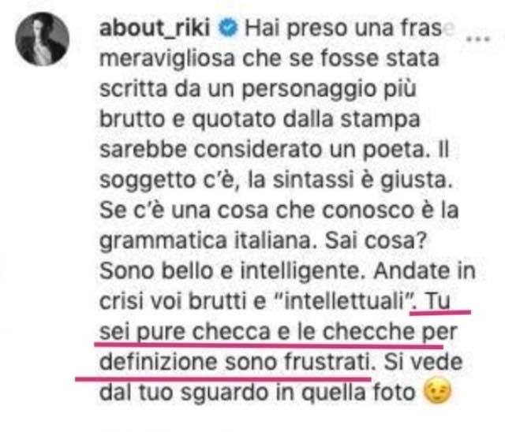
Task: Click the about_riki username link
Action: tap(155, 28)
